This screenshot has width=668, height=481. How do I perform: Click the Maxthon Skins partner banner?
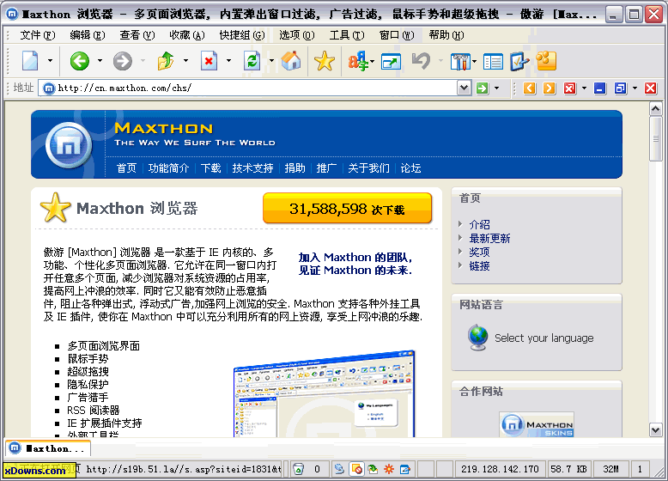pyautogui.click(x=537, y=424)
